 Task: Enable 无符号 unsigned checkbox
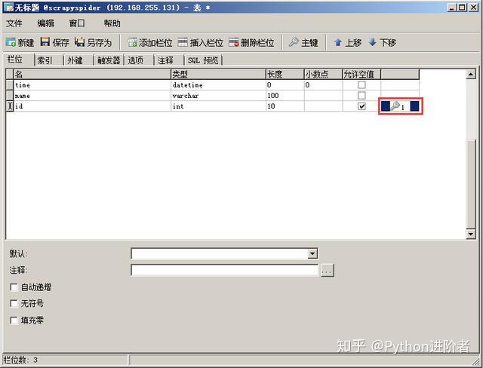click(14, 304)
